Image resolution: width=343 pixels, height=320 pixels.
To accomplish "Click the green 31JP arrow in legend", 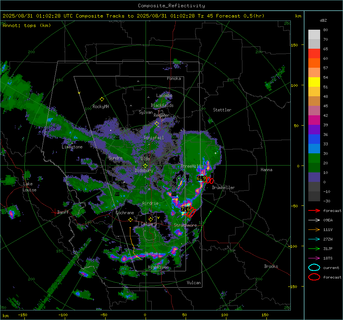I will [314, 248].
